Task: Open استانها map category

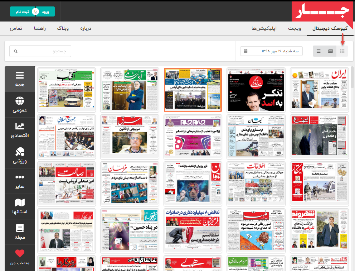Action: click(20, 206)
